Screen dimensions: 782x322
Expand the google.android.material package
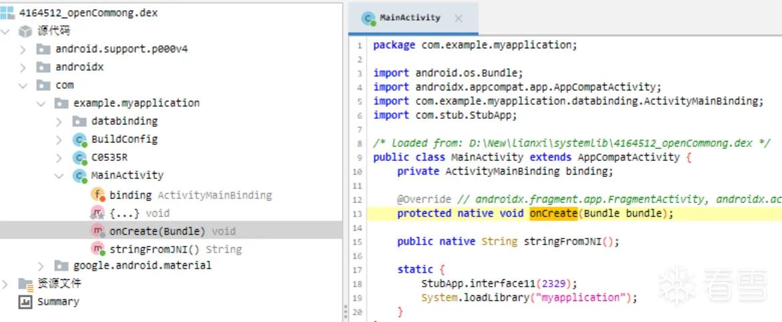(x=41, y=266)
